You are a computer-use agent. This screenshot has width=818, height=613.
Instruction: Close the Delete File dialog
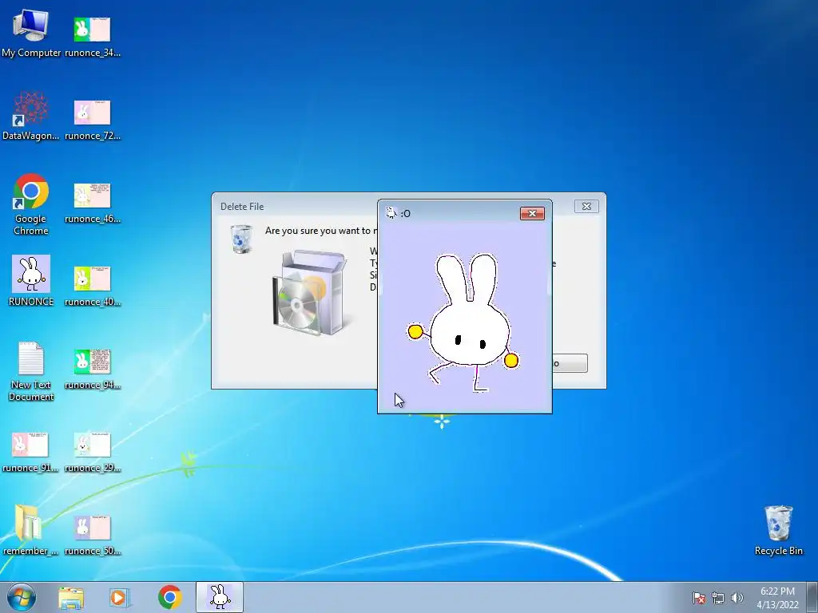586,207
